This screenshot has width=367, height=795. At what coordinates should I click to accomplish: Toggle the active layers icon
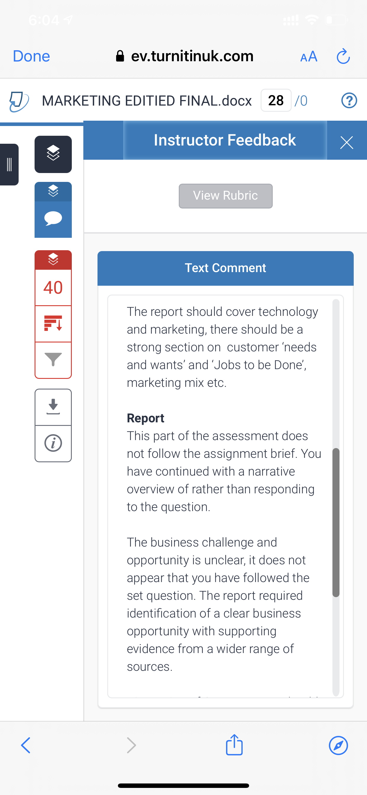pyautogui.click(x=53, y=154)
